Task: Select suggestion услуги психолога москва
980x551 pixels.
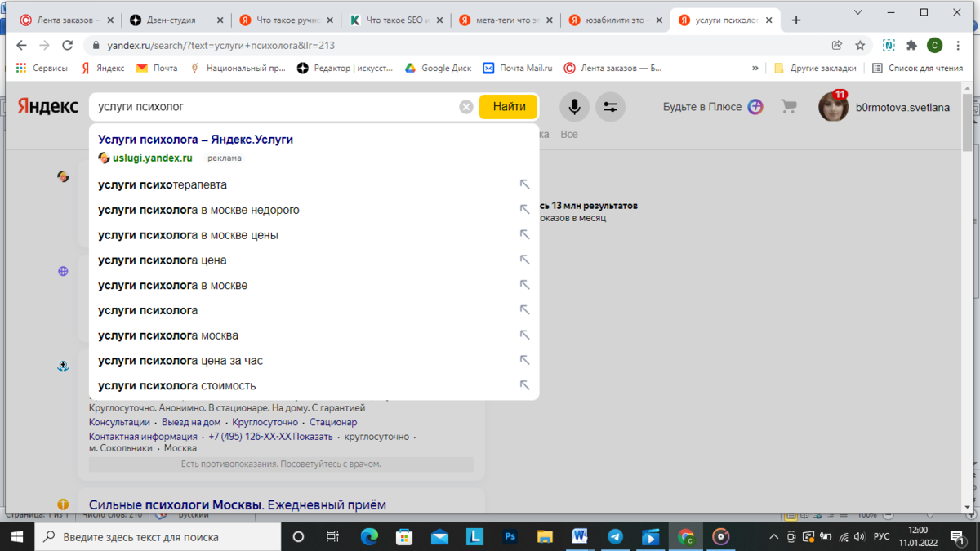Action: [x=168, y=335]
